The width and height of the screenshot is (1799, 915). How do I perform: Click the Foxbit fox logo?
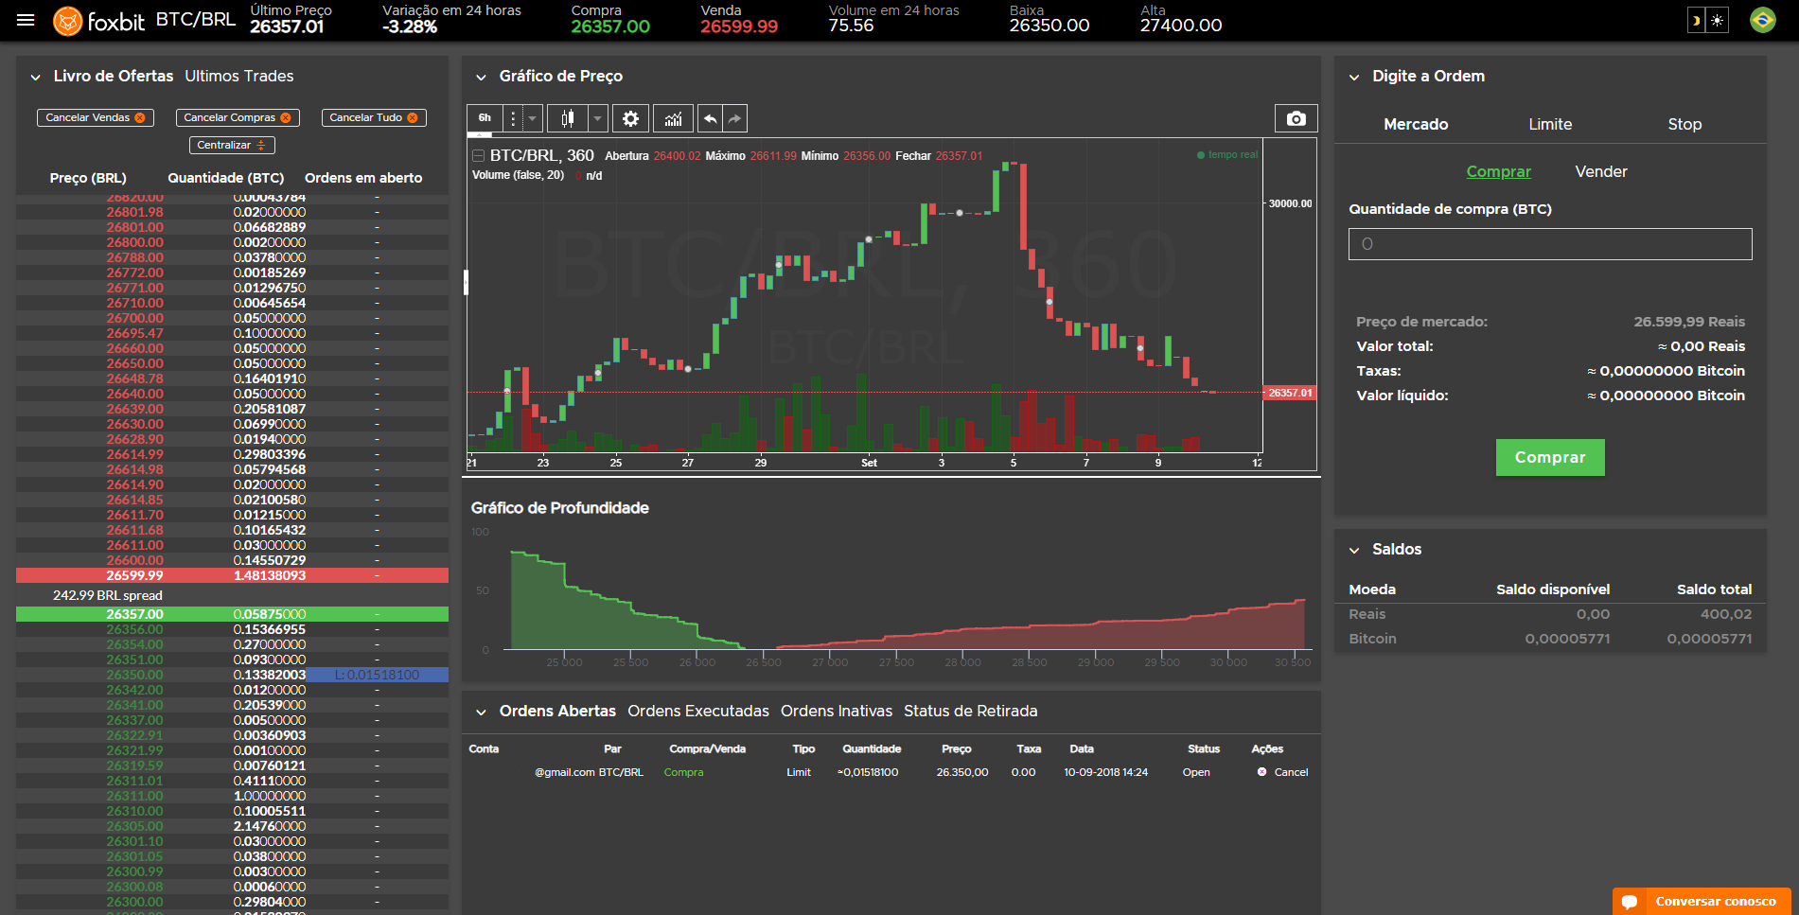coord(68,21)
